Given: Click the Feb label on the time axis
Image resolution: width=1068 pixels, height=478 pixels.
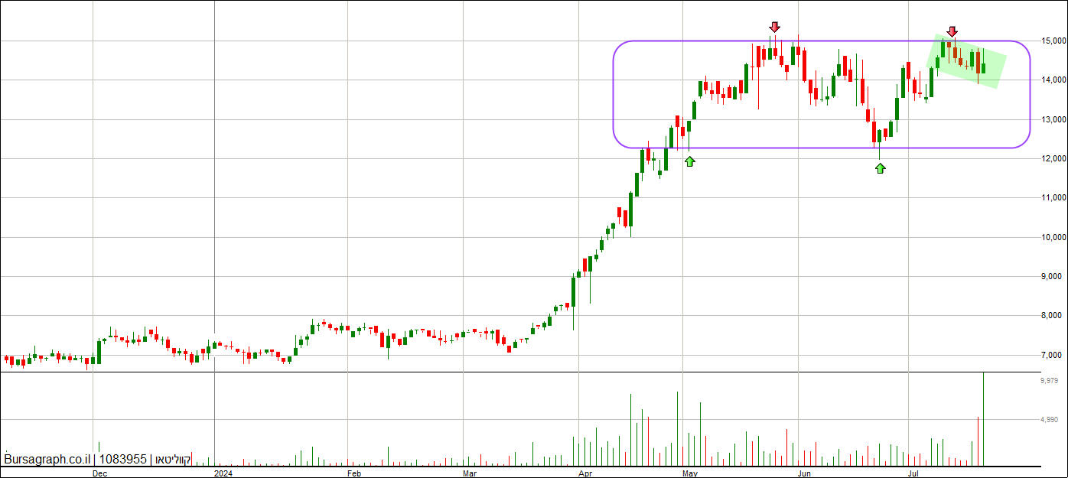Looking at the screenshot, I should click(x=353, y=473).
